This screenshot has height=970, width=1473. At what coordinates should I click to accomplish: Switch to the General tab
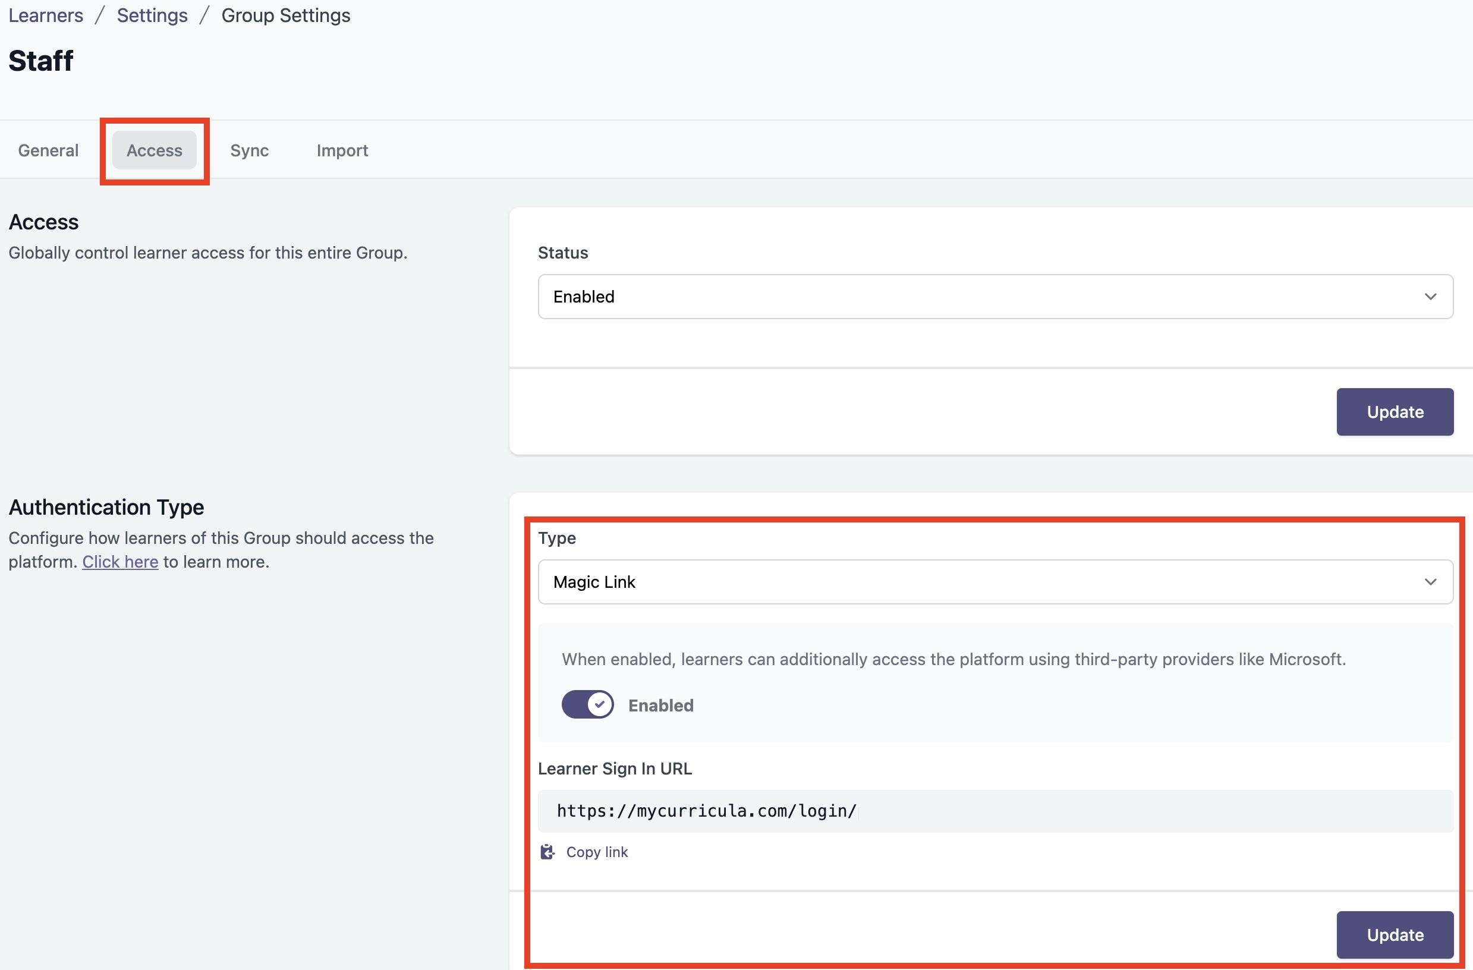[48, 150]
